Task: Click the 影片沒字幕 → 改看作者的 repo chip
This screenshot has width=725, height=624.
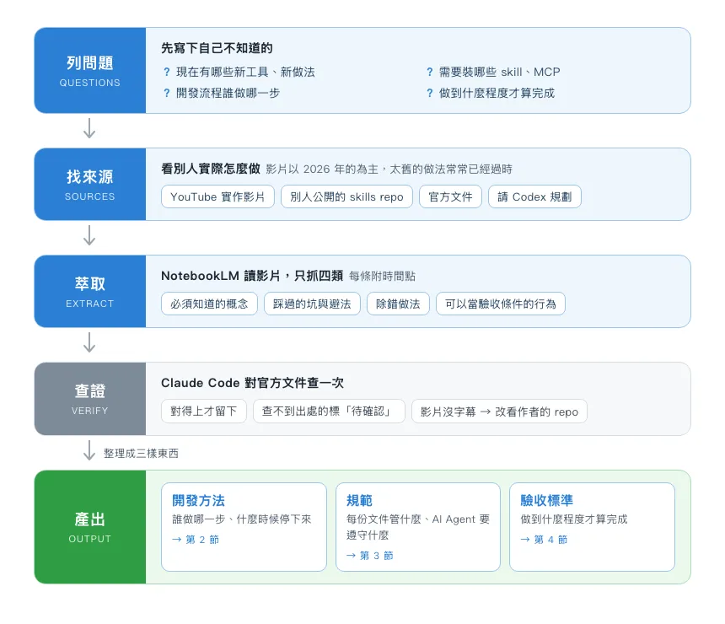Action: tap(499, 412)
